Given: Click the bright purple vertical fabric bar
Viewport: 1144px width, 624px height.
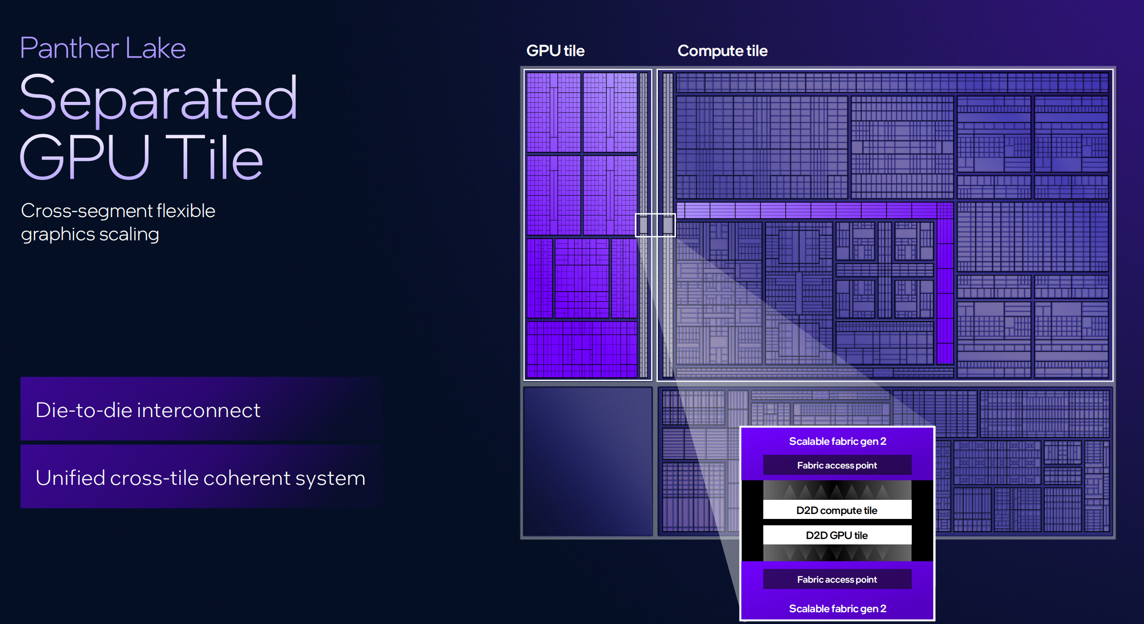Looking at the screenshot, I should [945, 291].
